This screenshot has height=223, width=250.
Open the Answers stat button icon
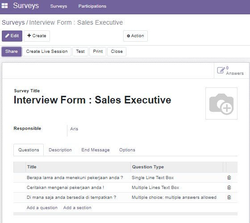point(221,70)
